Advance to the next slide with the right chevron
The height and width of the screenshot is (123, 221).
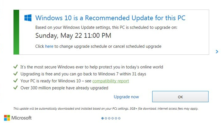[x=217, y=52]
